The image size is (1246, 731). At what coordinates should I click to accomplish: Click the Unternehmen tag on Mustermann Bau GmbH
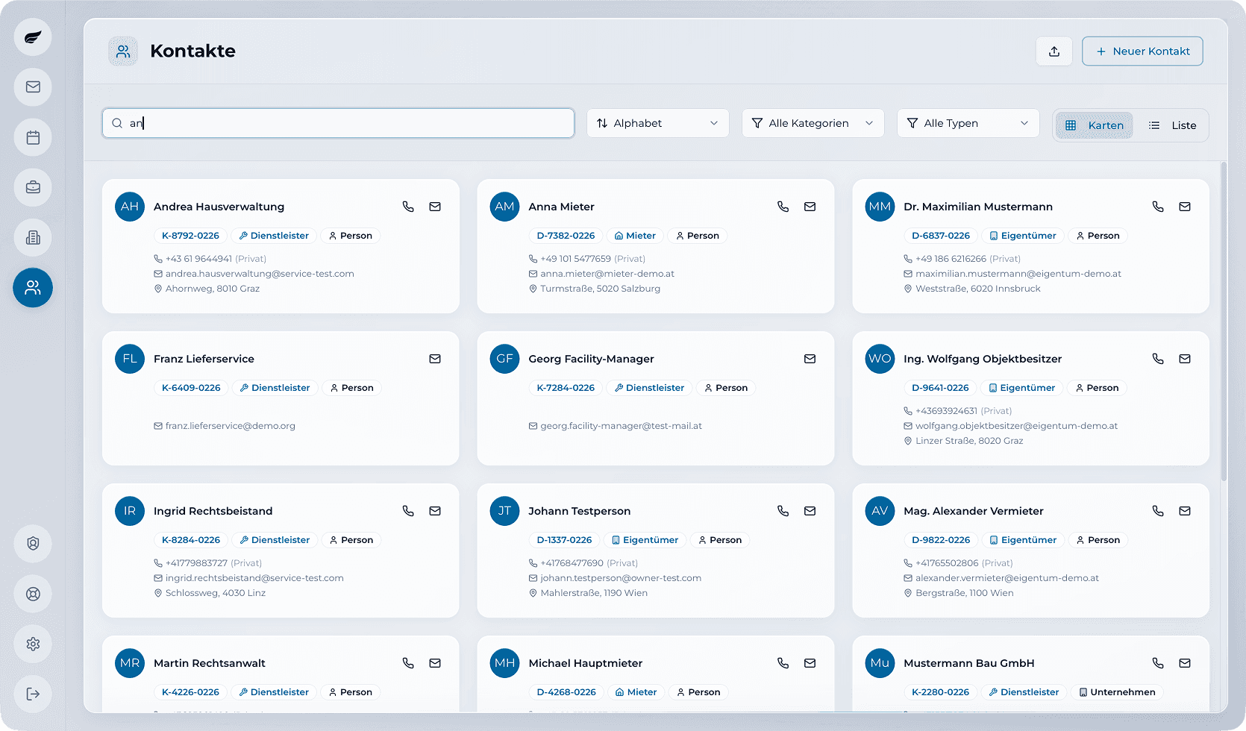coord(1117,692)
